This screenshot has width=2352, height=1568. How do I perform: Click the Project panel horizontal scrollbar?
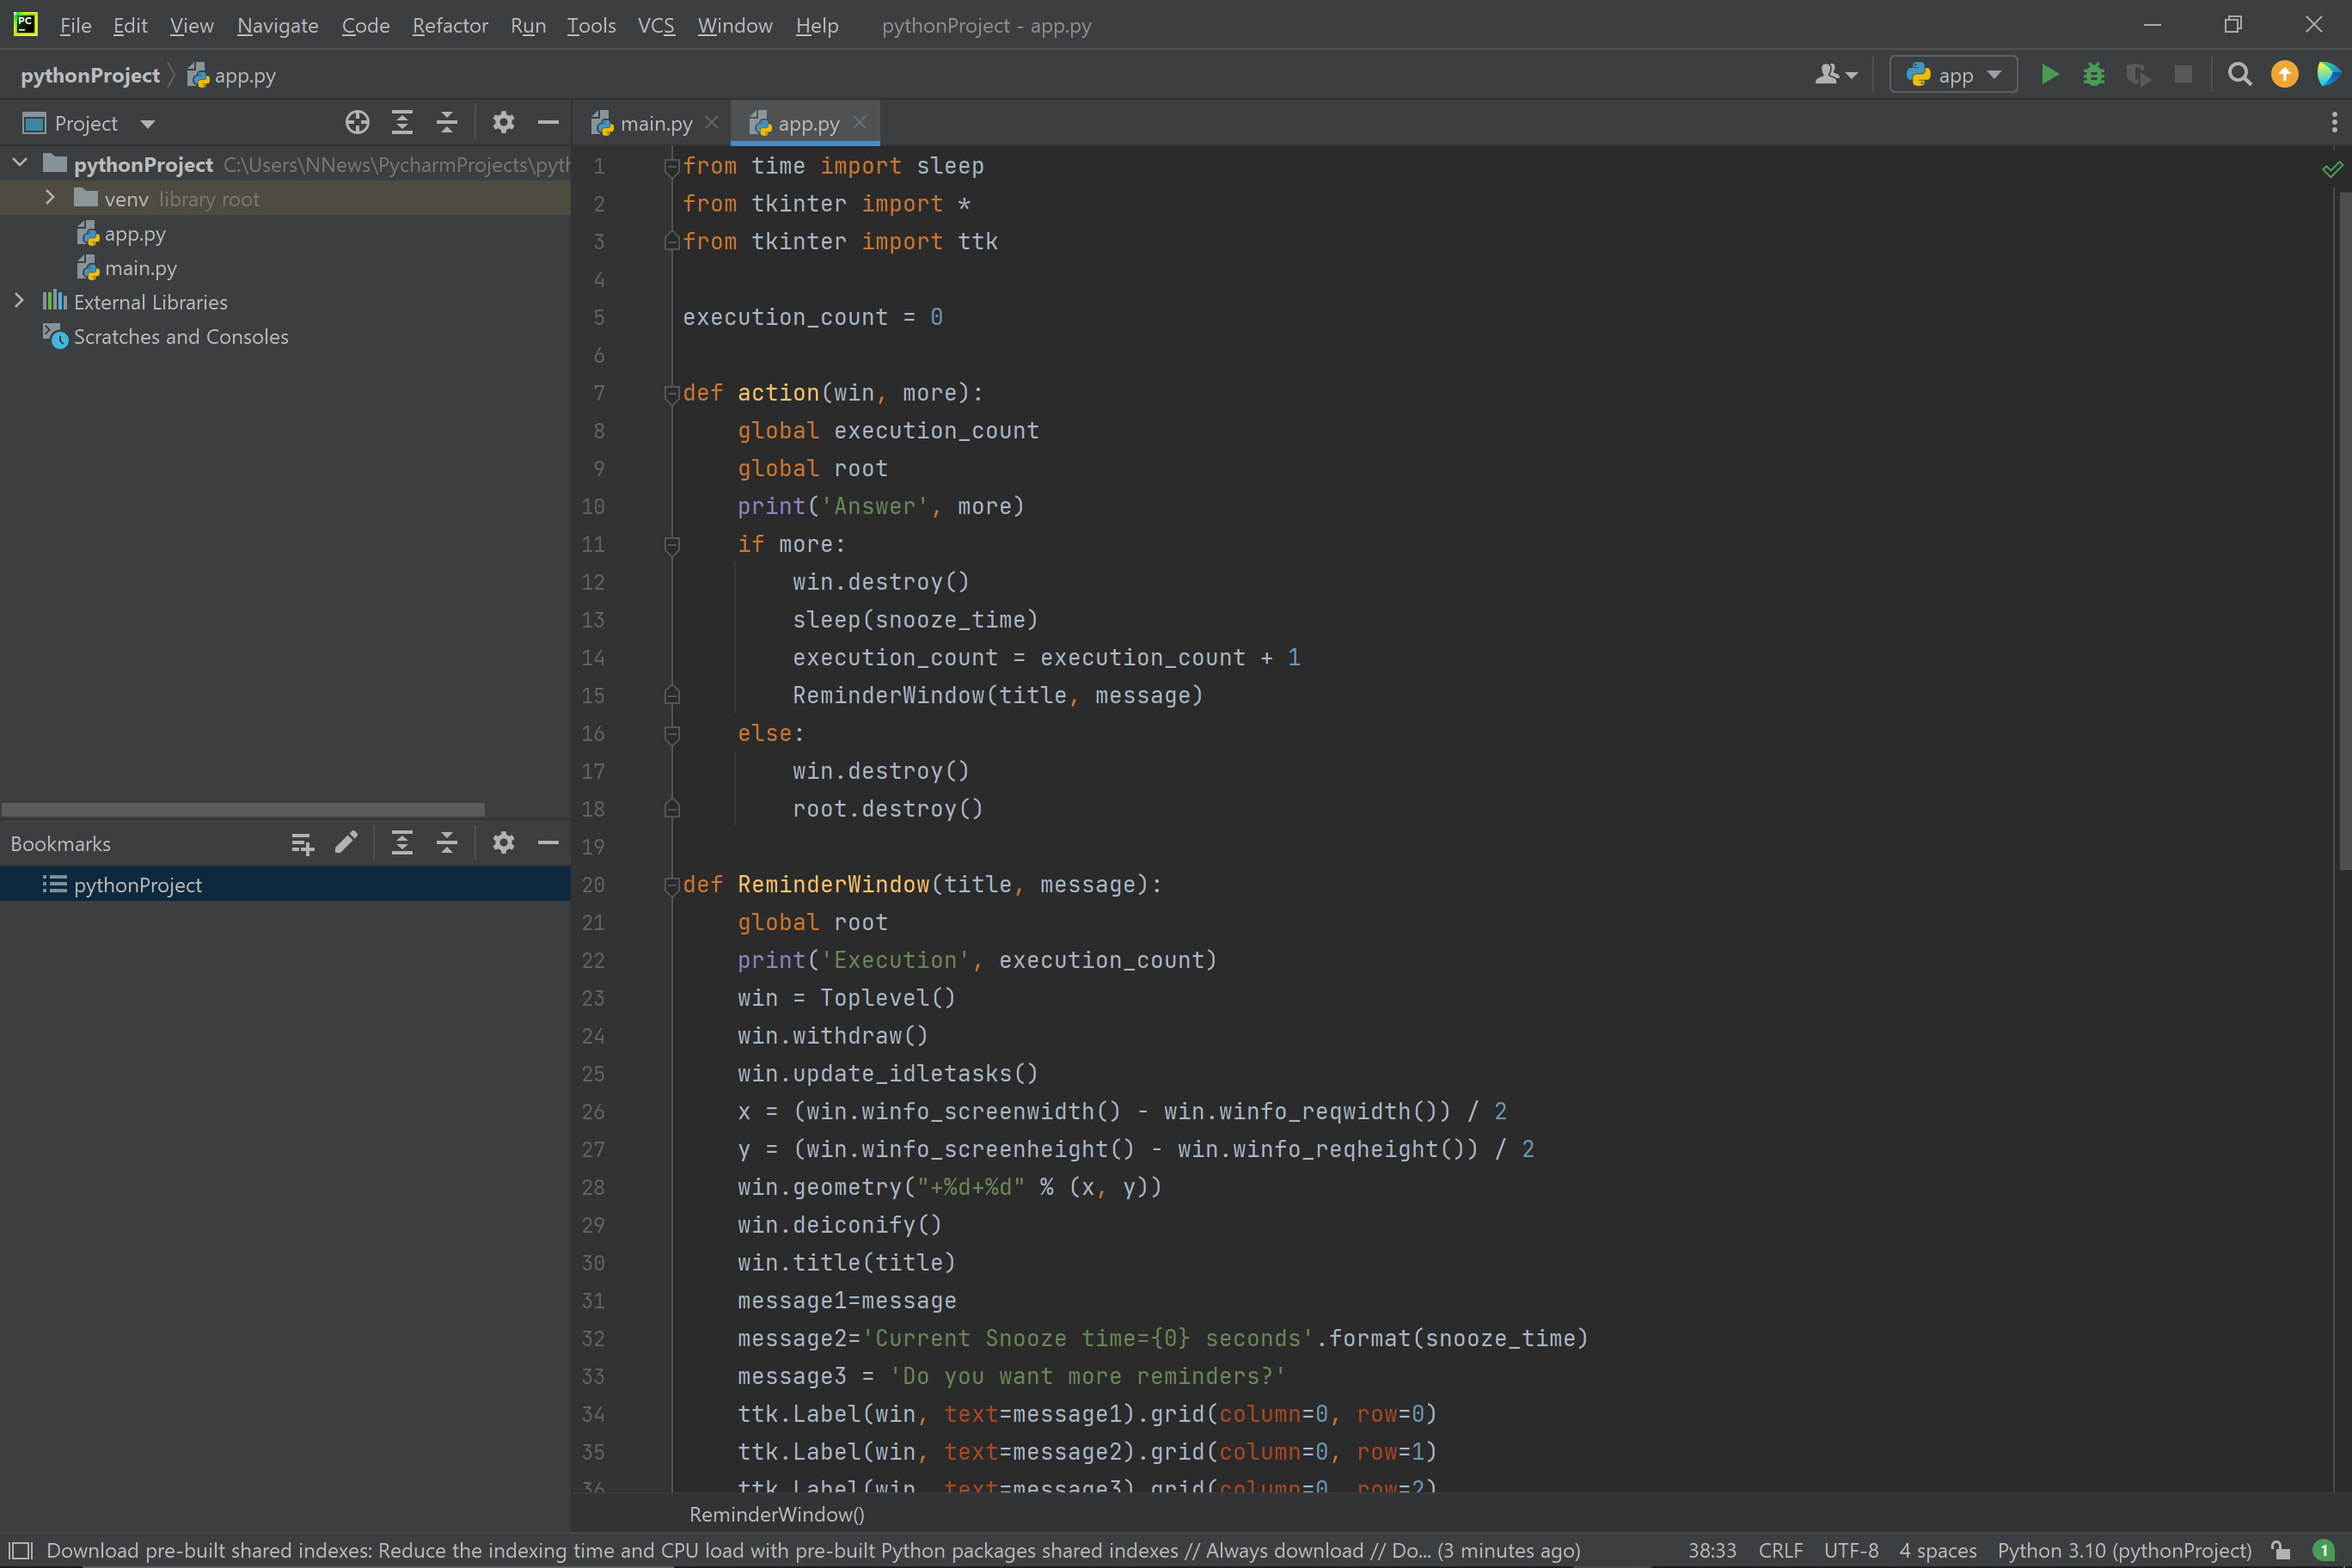coord(242,809)
